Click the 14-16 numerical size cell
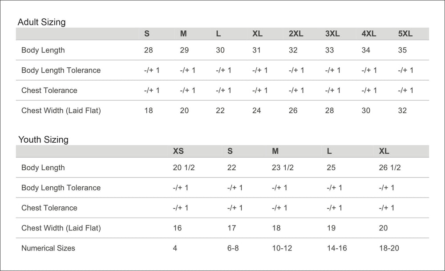Viewport: 445px width, 271px height. click(x=336, y=248)
